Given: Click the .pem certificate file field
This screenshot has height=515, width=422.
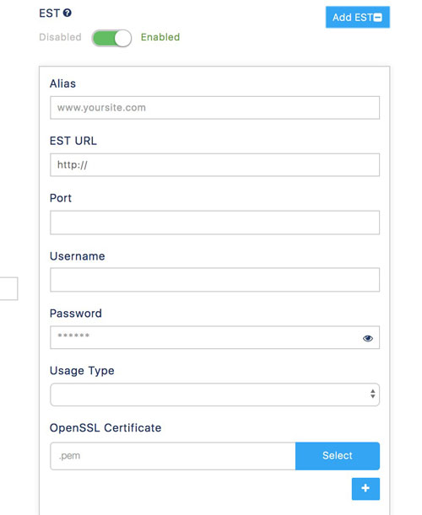Looking at the screenshot, I should [x=173, y=456].
